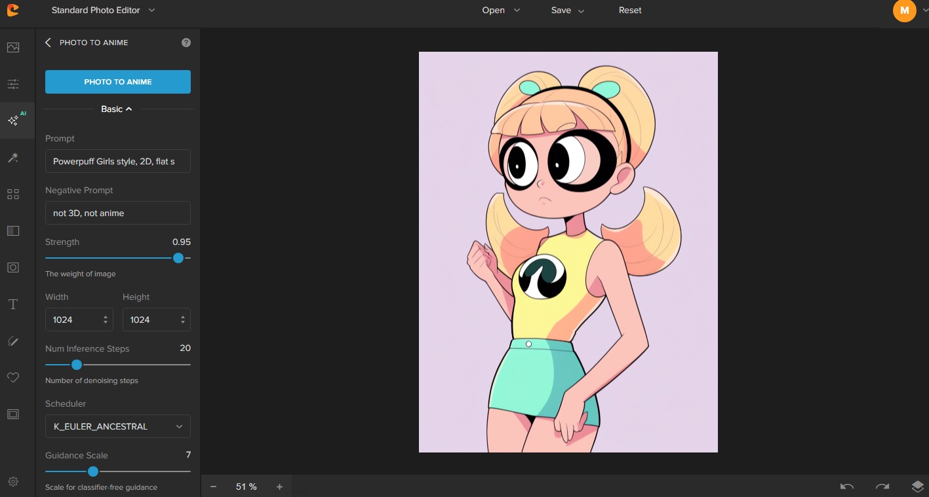Open the Save menu
Image resolution: width=929 pixels, height=497 pixels.
click(x=567, y=10)
